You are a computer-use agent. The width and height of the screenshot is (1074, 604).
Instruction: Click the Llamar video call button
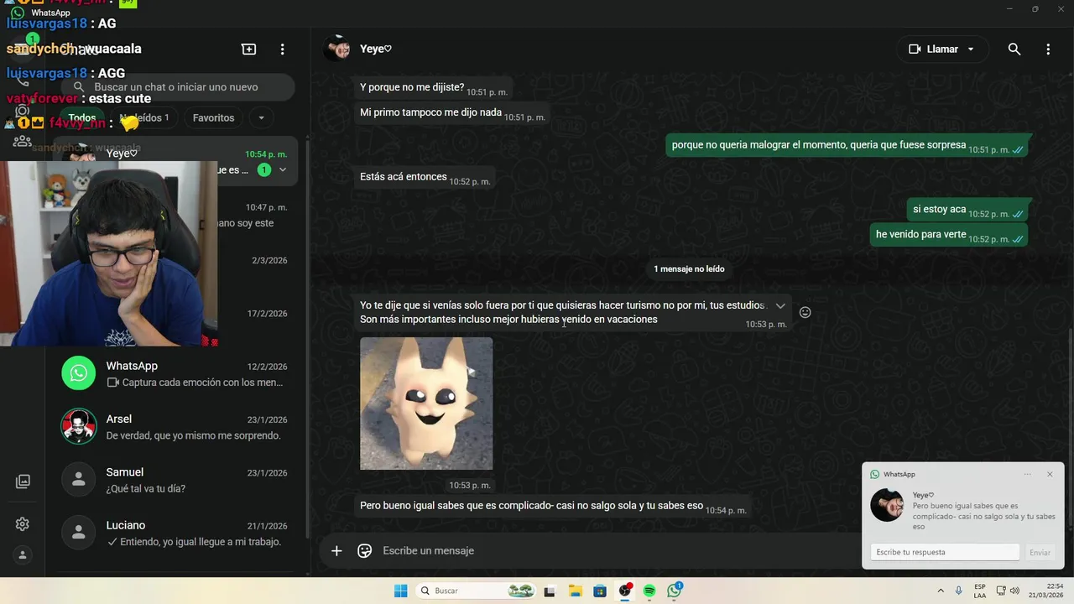coord(933,49)
